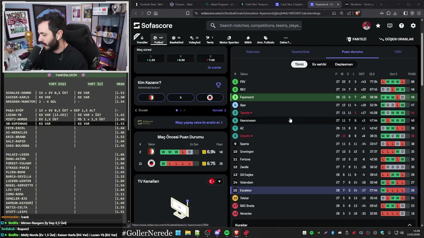Viewport: 424px width, 238px height.
Task: Open Heerenveen team in standings
Action: [x=248, y=121]
